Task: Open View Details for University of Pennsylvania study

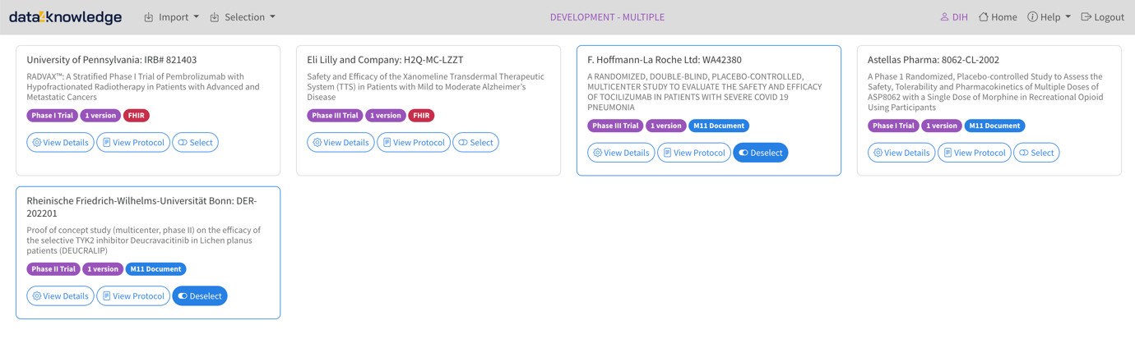Action: click(60, 143)
